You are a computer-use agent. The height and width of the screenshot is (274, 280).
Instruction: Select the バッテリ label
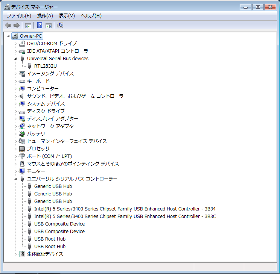coord(36,134)
